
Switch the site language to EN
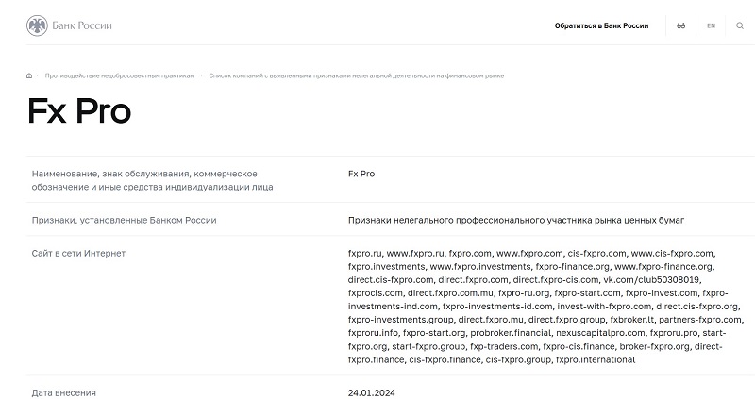tap(711, 25)
